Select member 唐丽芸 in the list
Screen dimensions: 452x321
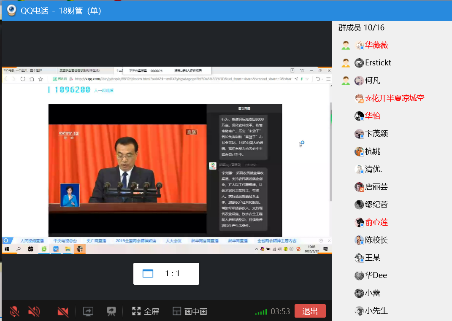(376, 187)
